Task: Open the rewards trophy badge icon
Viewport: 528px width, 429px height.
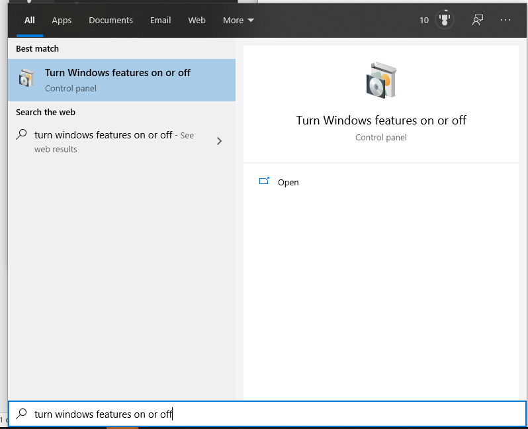Action: (445, 20)
